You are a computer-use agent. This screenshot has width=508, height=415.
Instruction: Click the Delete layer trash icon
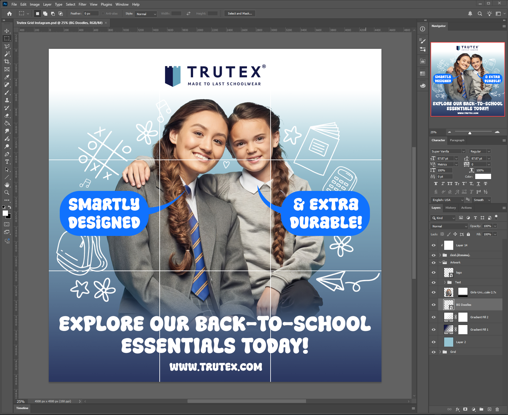tap(497, 409)
